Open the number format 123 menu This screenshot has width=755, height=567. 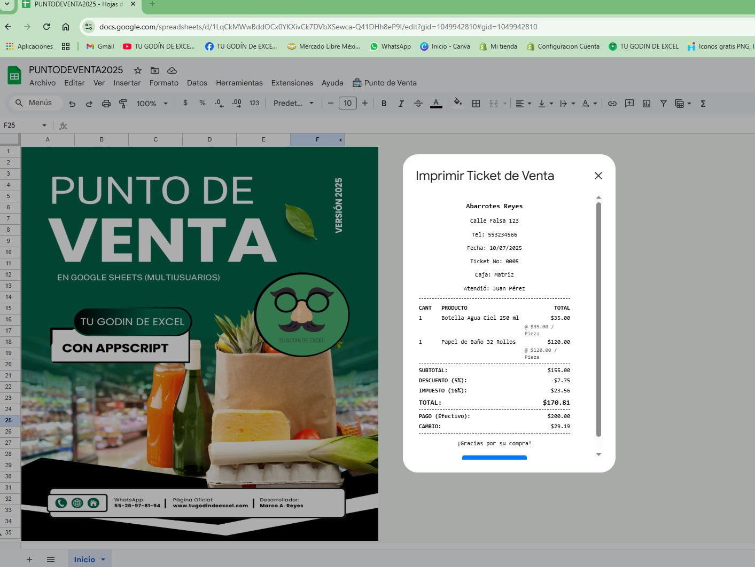[254, 103]
